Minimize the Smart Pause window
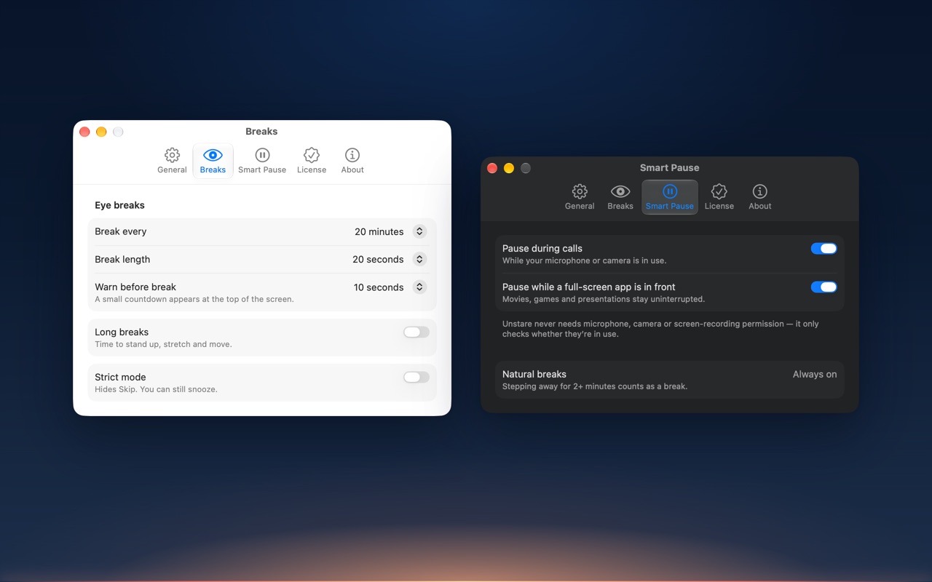932x582 pixels. (x=509, y=168)
